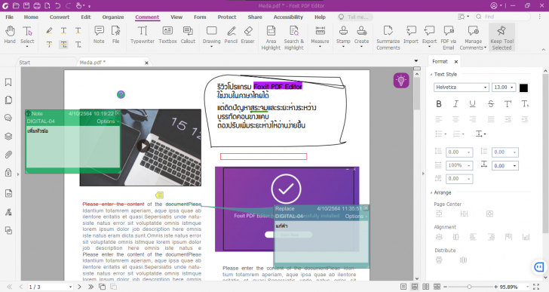
Task: Insert a Textbox annotation
Action: pyautogui.click(x=167, y=35)
